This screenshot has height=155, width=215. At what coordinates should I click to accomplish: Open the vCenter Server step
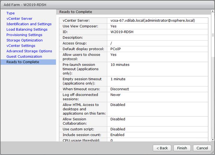click(19, 19)
